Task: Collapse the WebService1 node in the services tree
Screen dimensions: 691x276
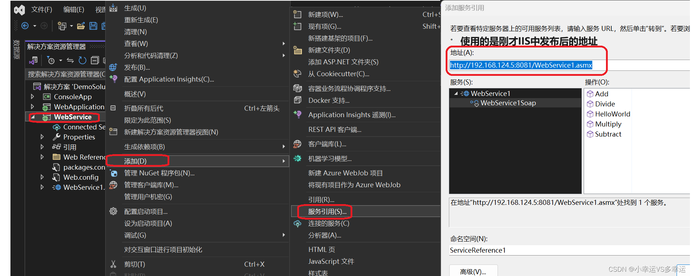Action: (456, 93)
